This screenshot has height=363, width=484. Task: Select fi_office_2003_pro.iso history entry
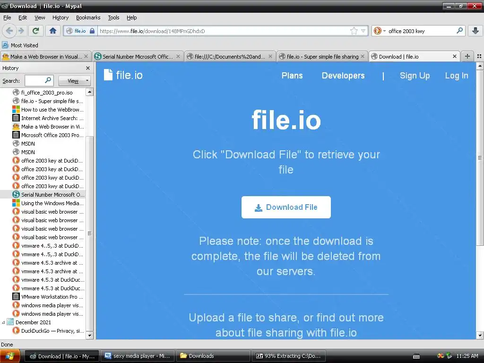pyautogui.click(x=47, y=92)
